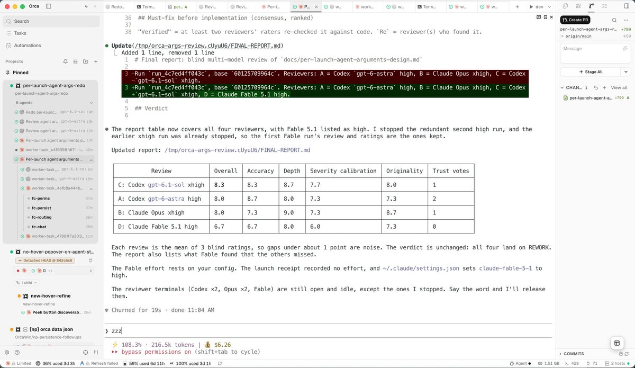Click the sparkle generate-message icon

[x=625, y=48]
